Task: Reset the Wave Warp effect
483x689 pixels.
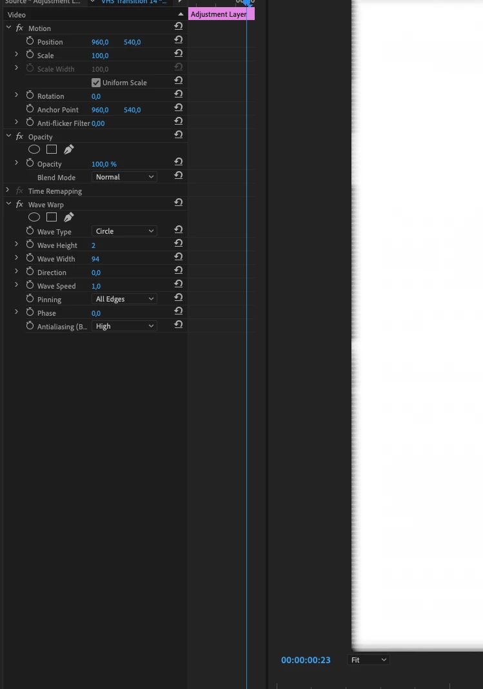Action: click(x=179, y=203)
